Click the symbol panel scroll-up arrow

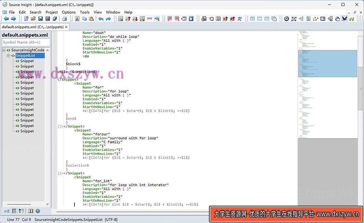coord(47,50)
